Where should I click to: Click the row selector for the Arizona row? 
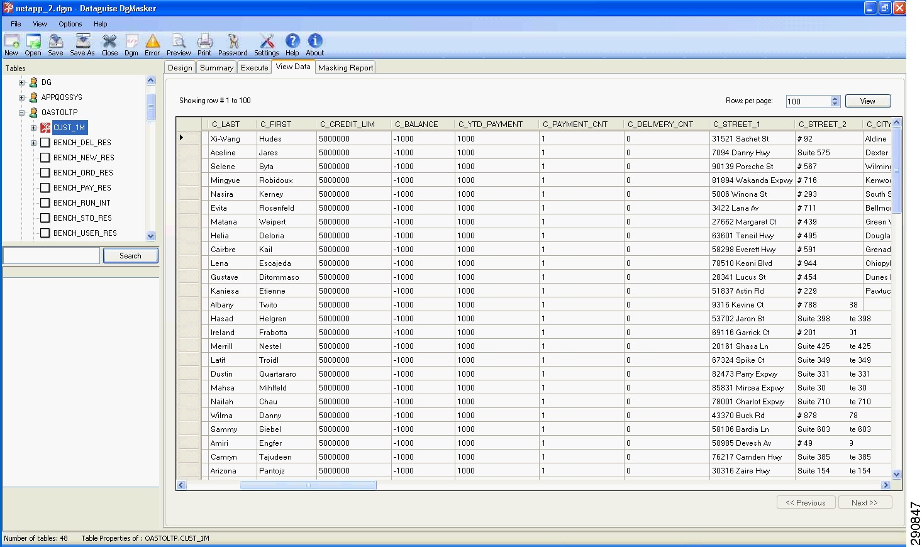coord(189,470)
